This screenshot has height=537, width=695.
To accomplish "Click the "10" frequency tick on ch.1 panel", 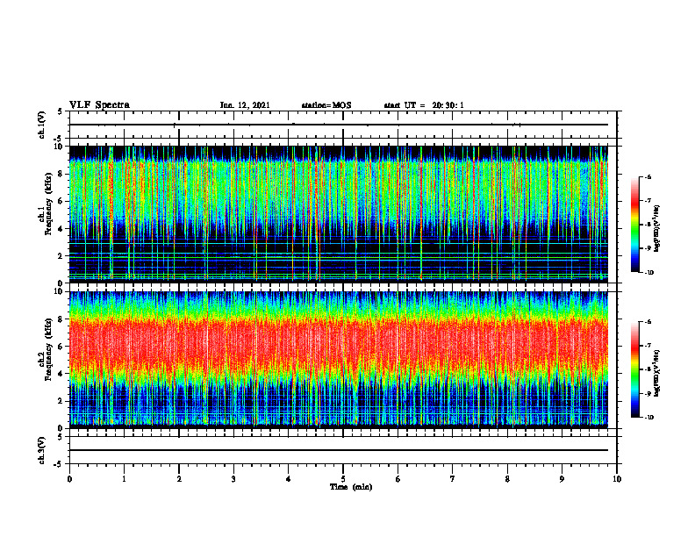I will click(x=60, y=147).
